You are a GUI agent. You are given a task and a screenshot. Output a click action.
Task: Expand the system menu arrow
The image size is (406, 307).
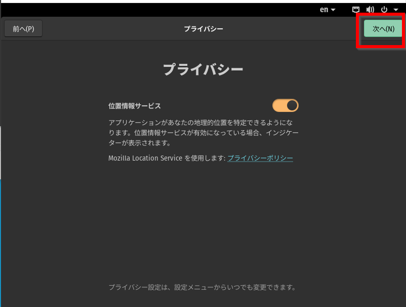pos(396,10)
